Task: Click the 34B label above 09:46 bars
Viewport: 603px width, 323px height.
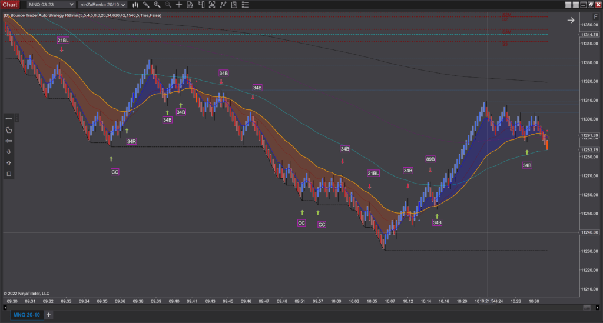Action: coord(257,88)
